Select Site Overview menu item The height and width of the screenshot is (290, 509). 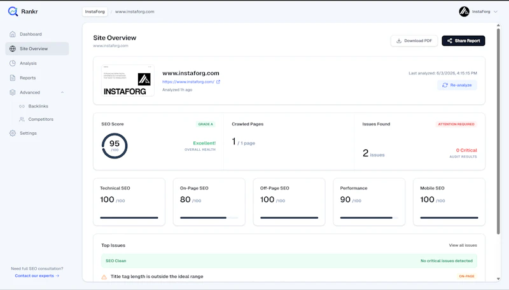pos(37,49)
